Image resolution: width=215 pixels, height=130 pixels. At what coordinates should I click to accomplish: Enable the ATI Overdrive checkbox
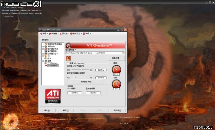pyautogui.click(x=68, y=63)
